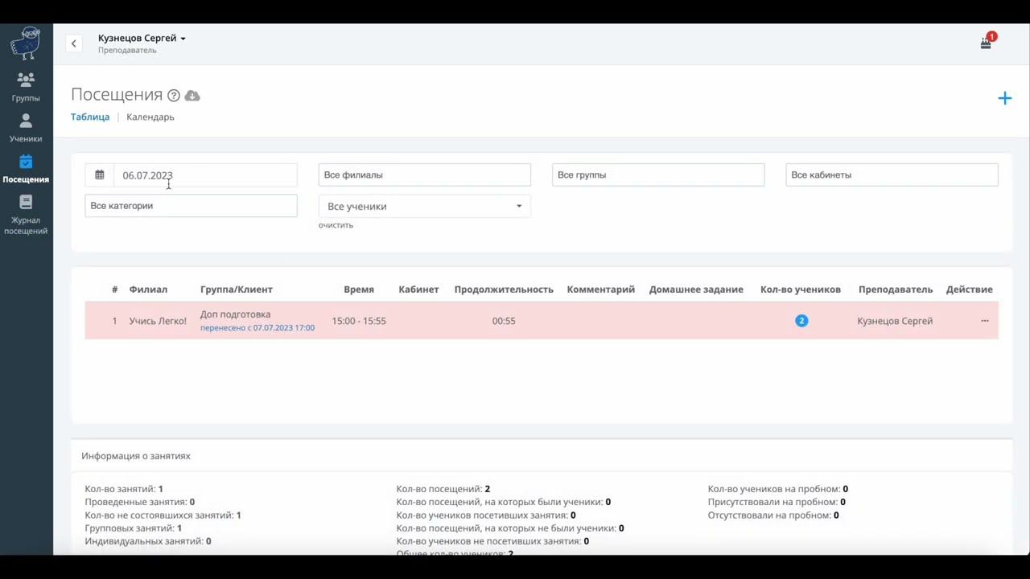Click the Учись Легко! branch cell

158,321
